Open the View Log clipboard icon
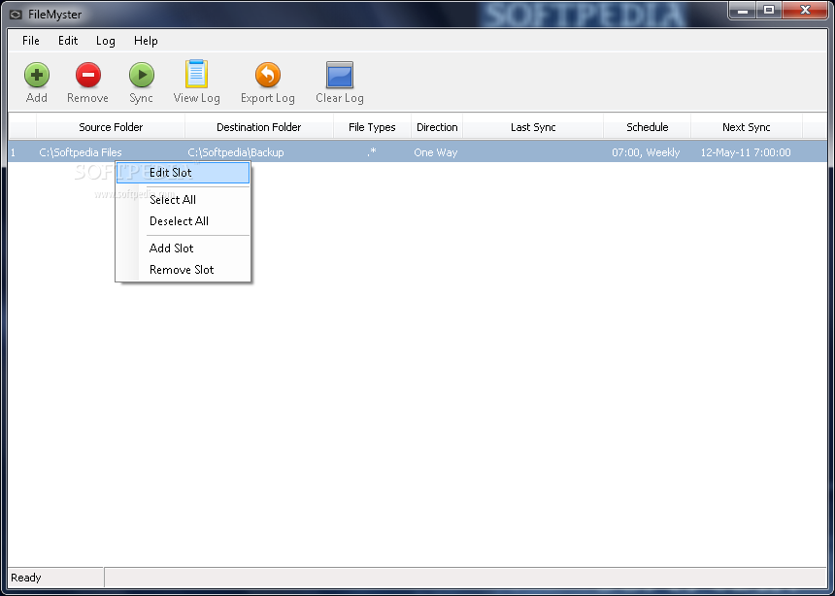The image size is (835, 596). point(196,74)
